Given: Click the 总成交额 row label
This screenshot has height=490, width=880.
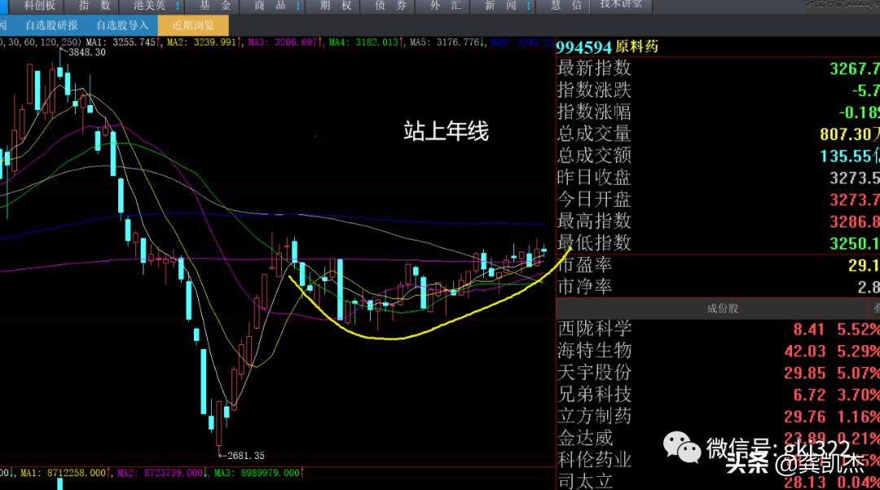Looking at the screenshot, I should (x=594, y=155).
